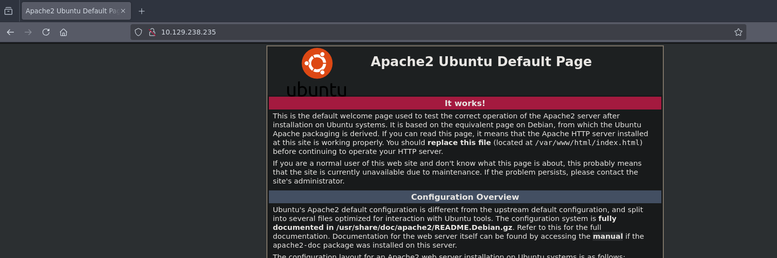Open the tracking protection shield panel
This screenshot has width=777, height=258.
(138, 32)
